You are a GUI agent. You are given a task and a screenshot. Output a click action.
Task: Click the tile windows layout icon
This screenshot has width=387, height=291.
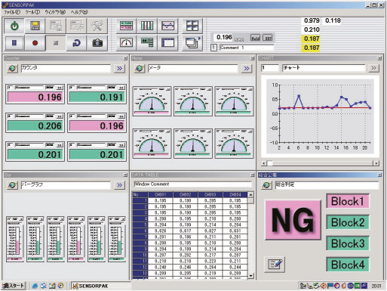tap(192, 26)
